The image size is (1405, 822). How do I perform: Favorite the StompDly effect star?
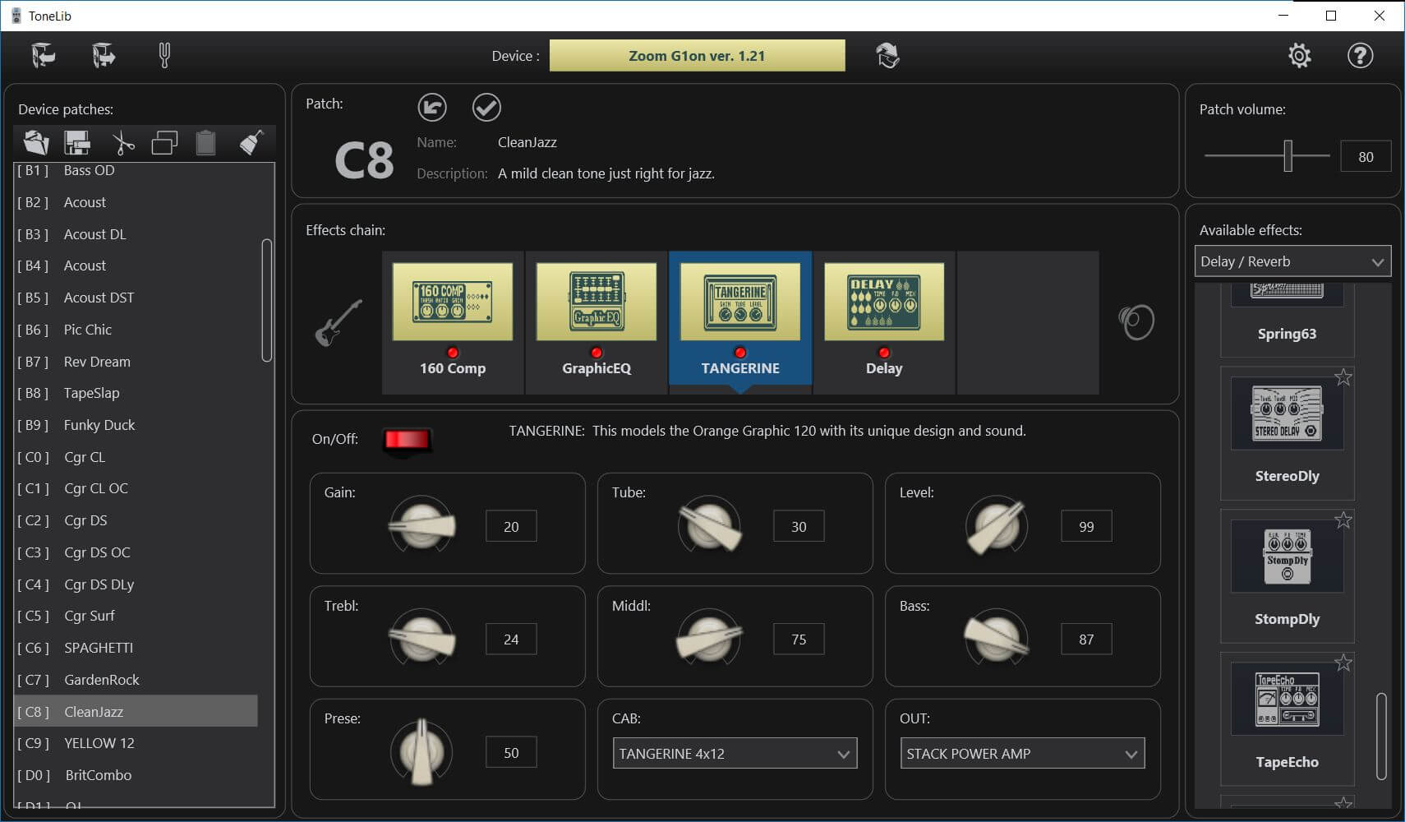tap(1343, 520)
